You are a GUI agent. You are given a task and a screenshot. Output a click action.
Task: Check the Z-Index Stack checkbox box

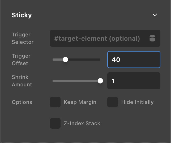(55, 123)
